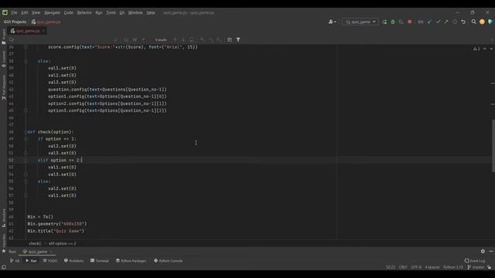
Task: Open the Problems tool window
Action: coord(74,261)
